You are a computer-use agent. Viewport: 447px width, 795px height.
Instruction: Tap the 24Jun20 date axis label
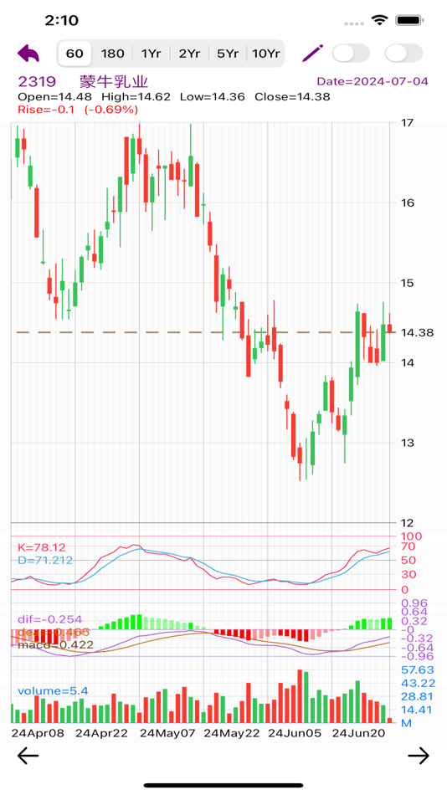click(x=358, y=733)
